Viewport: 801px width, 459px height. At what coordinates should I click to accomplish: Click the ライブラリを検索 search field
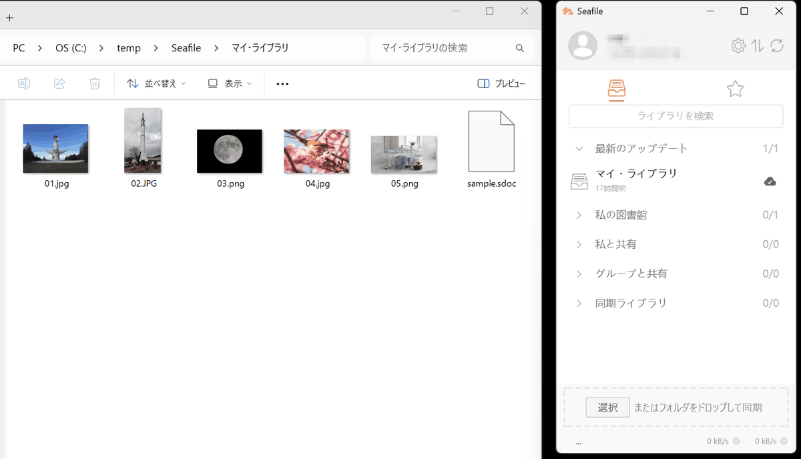click(x=676, y=116)
